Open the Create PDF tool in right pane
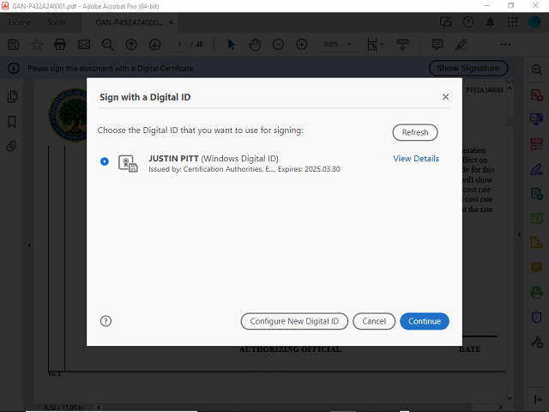Screen dimensions: 549x412 (x=536, y=95)
